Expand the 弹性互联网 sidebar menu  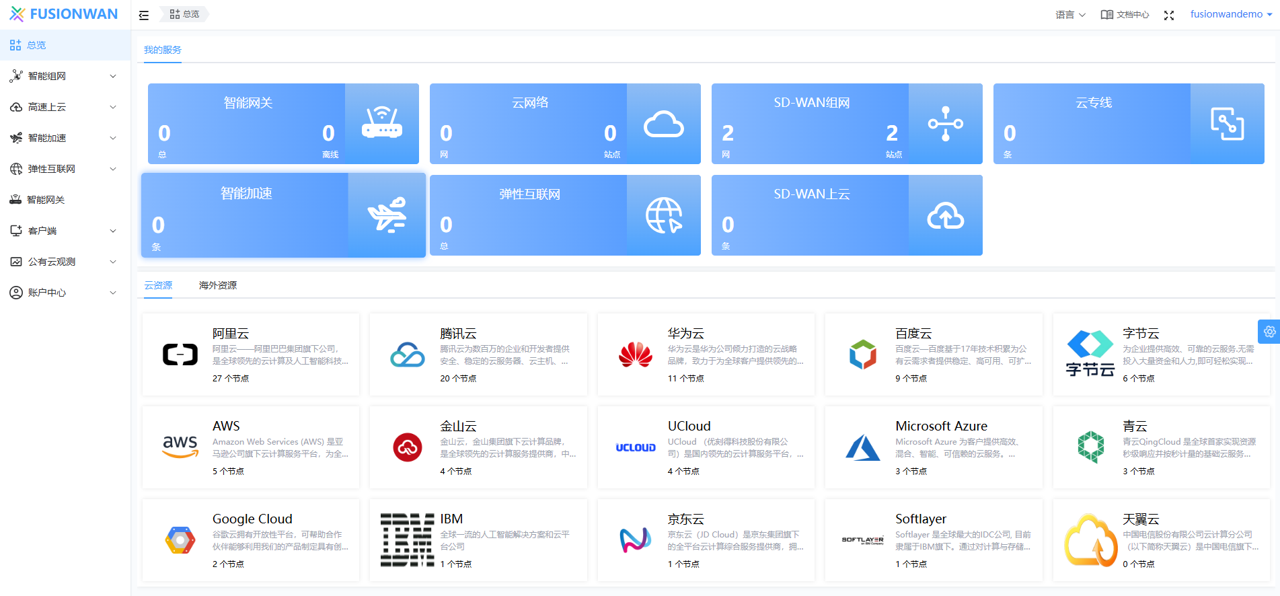65,169
